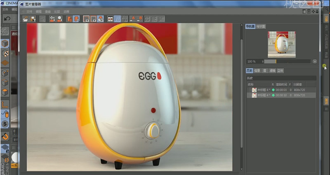The height and width of the screenshot is (175, 330).
Task: Click the clear cache stacked-pages icon
Action: tap(69, 19)
